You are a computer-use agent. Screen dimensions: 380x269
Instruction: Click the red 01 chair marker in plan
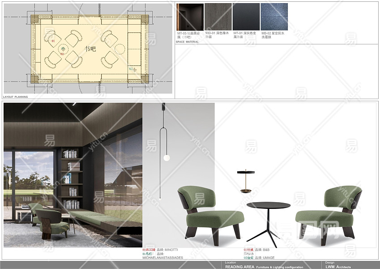click(53, 41)
